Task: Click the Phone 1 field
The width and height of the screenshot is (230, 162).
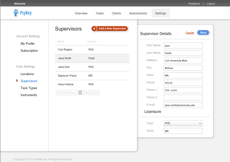Action: point(183,90)
